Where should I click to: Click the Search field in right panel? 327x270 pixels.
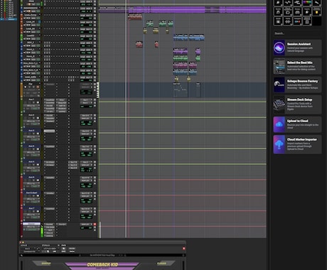tap(297, 33)
